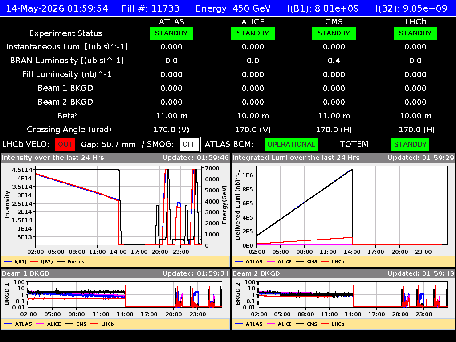The height and width of the screenshot is (342, 456).
Task: Click the CMS column header
Action: tap(334, 22)
